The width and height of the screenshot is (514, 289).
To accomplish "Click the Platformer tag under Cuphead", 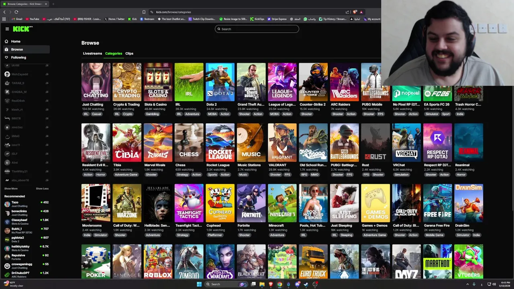I will point(215,235).
